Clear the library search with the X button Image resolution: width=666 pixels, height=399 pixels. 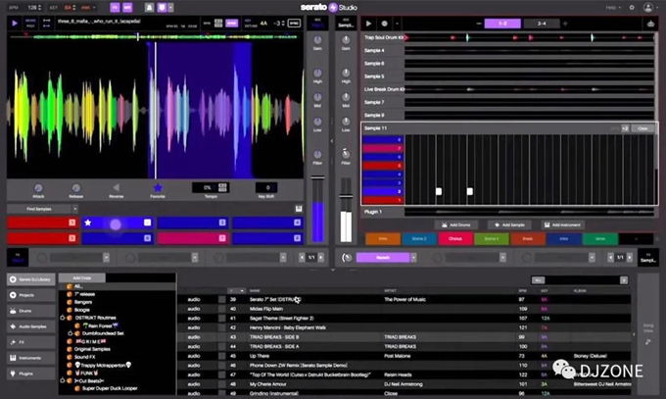click(624, 280)
